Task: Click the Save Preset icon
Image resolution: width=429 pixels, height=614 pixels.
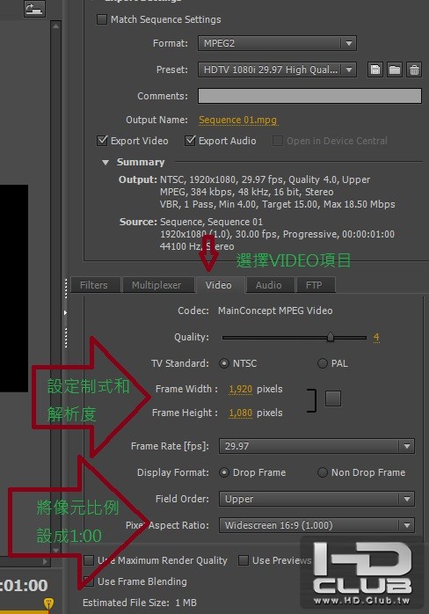Action: [x=375, y=69]
